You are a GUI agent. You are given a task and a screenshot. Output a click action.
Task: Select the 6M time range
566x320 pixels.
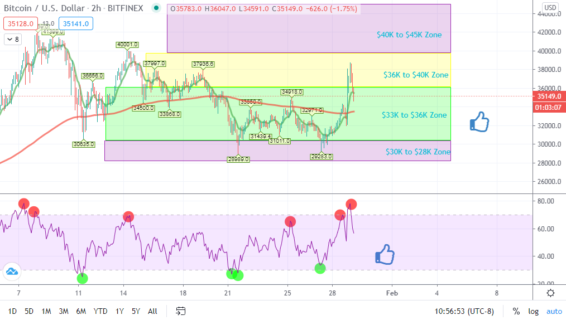[81, 311]
